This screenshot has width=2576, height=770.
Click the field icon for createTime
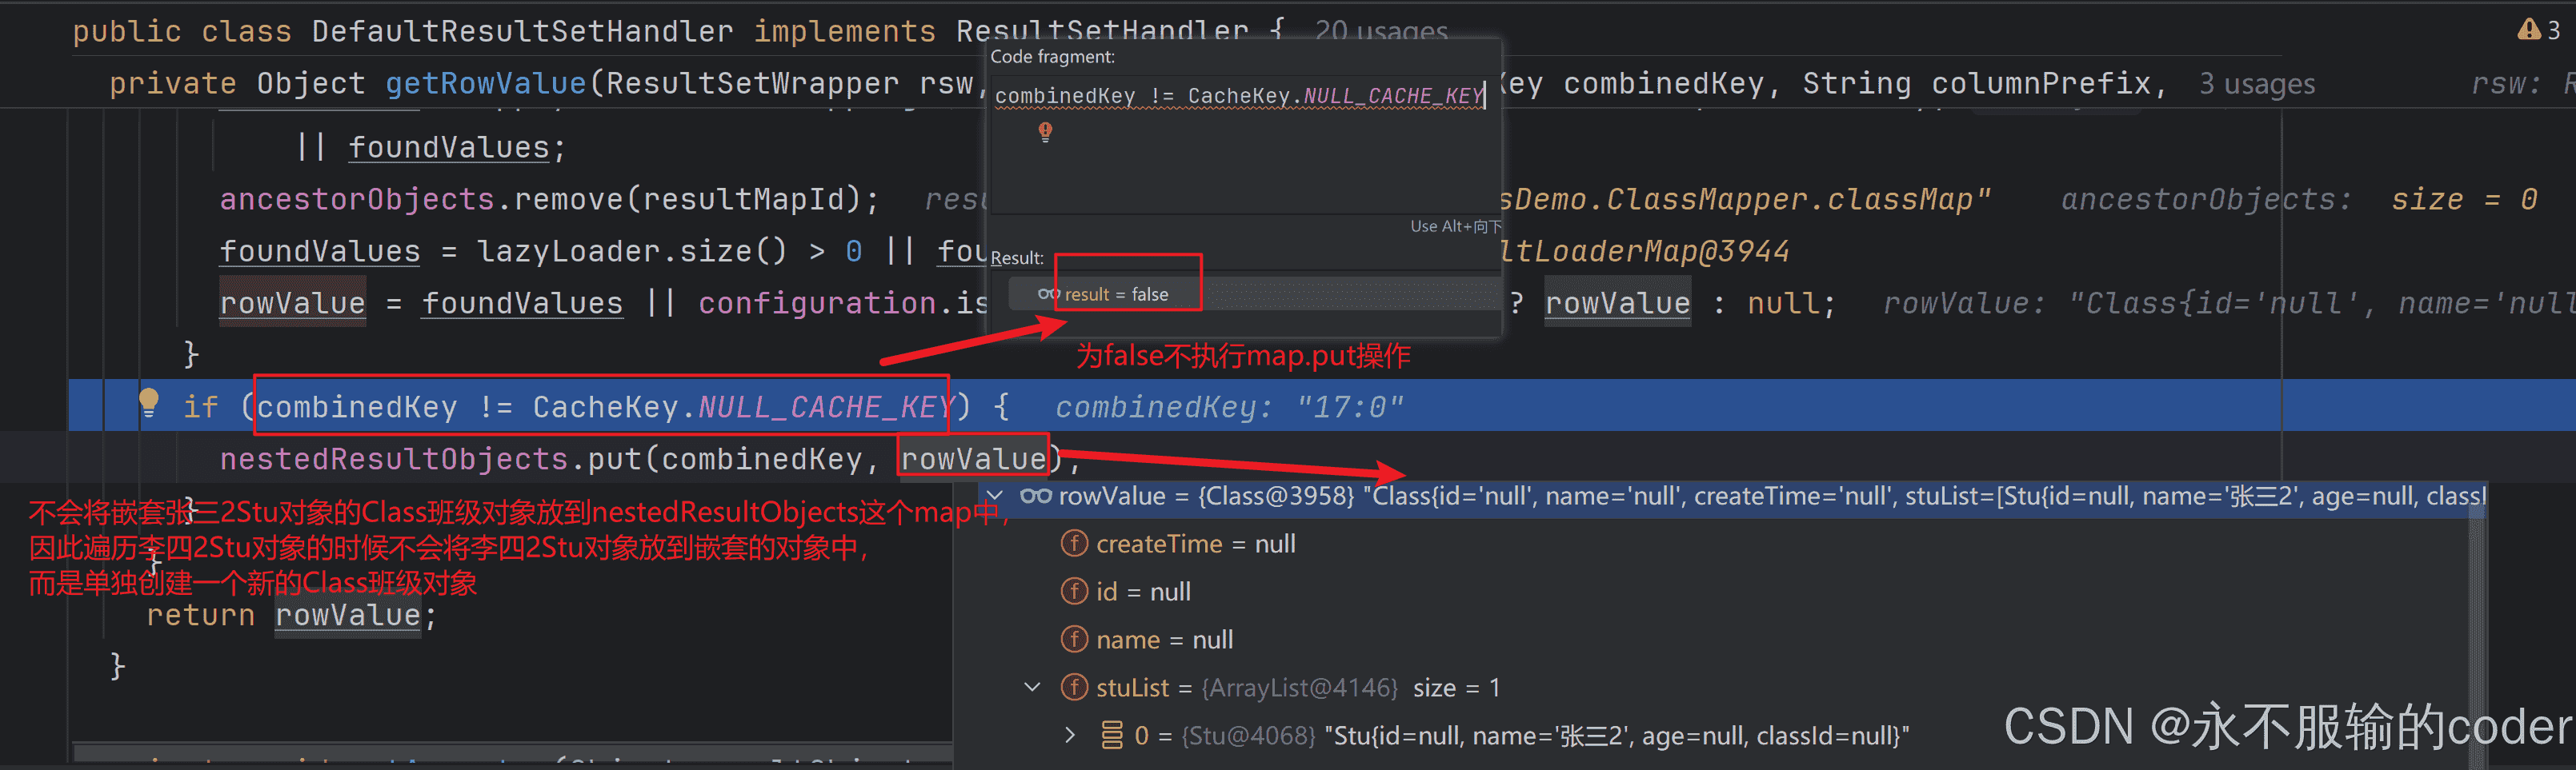click(x=1074, y=543)
